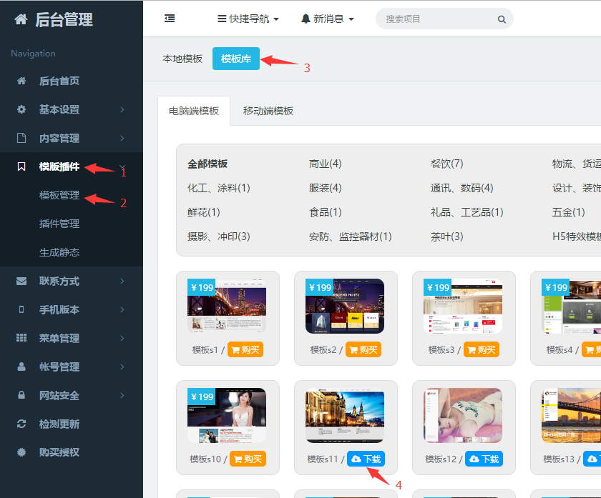Viewport: 601px width, 498px height.
Task: Click the gear icon for 基本设置
Action: pos(21,109)
